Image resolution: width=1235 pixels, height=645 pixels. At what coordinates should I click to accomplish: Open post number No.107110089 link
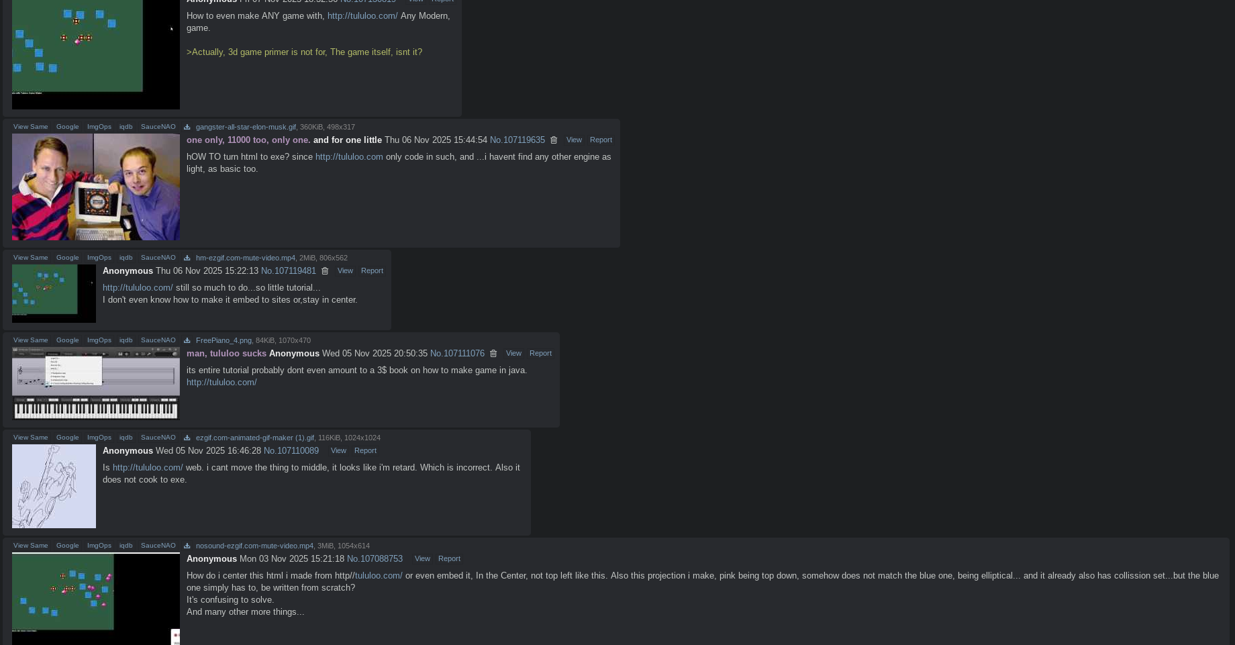tap(291, 451)
